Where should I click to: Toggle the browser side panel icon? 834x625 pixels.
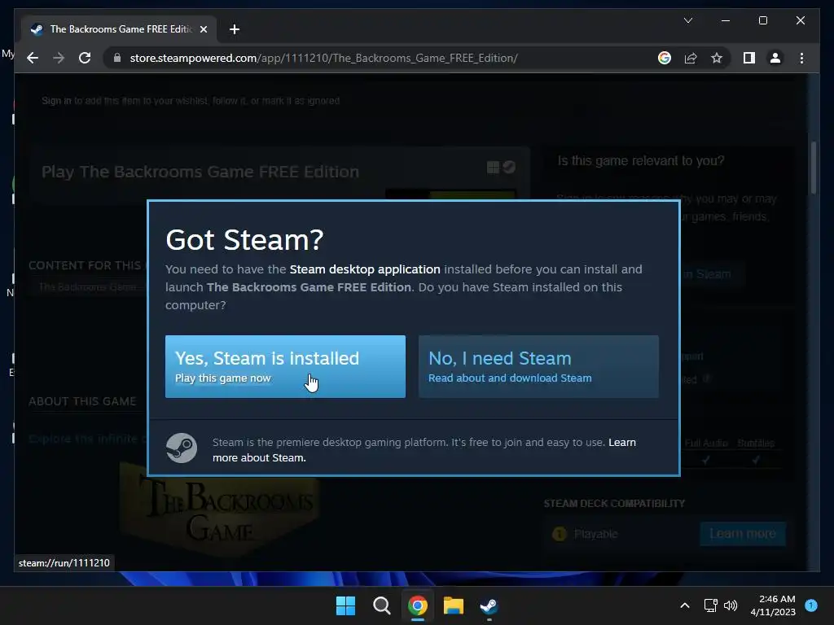tap(749, 58)
